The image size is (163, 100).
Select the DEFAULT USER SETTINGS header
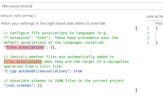click(x=18, y=16)
